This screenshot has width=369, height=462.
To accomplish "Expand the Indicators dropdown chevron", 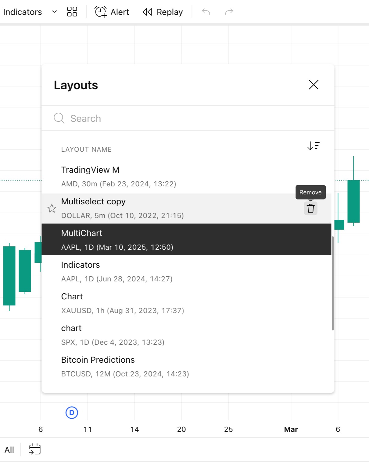I will [55, 12].
